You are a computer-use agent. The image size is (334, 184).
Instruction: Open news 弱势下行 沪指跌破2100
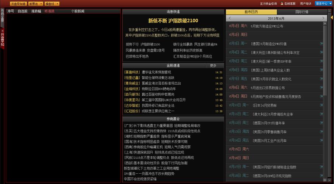point(143,44)
